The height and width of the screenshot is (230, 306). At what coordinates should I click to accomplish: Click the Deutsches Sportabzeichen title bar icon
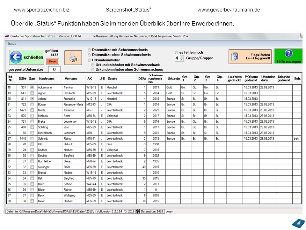point(7,36)
